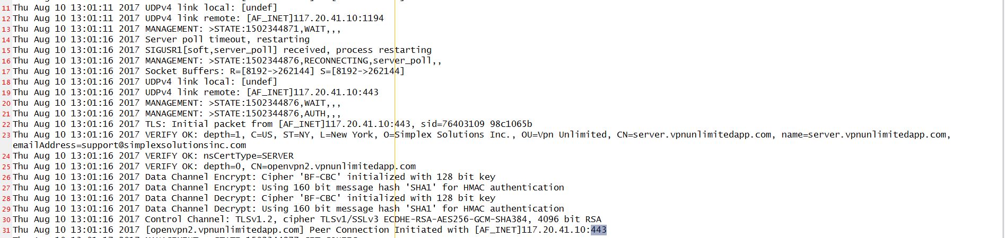Click line number 23 in the gutter
Image resolution: width=1005 pixels, height=238 pixels.
coord(6,135)
